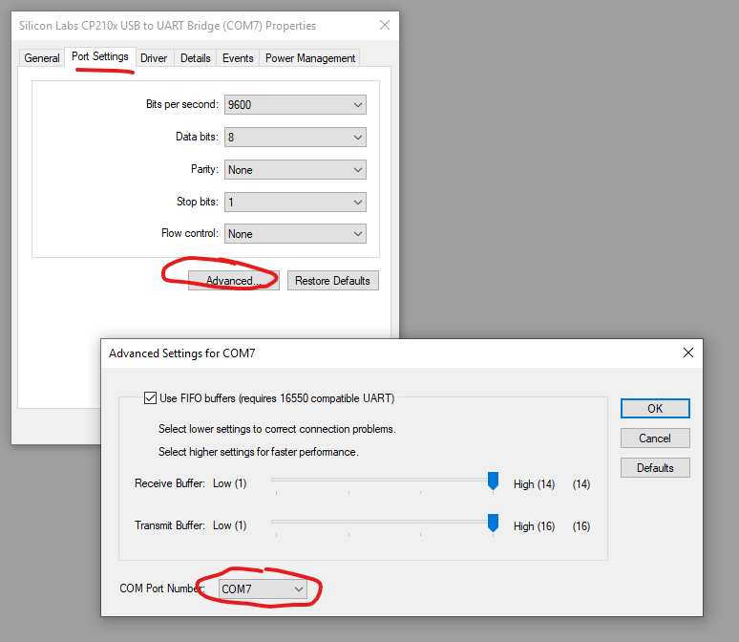The image size is (739, 642).
Task: Expand the Flow control dropdown
Action: (x=295, y=234)
